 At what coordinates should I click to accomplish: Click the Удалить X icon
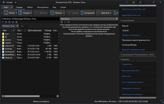coord(69,13)
